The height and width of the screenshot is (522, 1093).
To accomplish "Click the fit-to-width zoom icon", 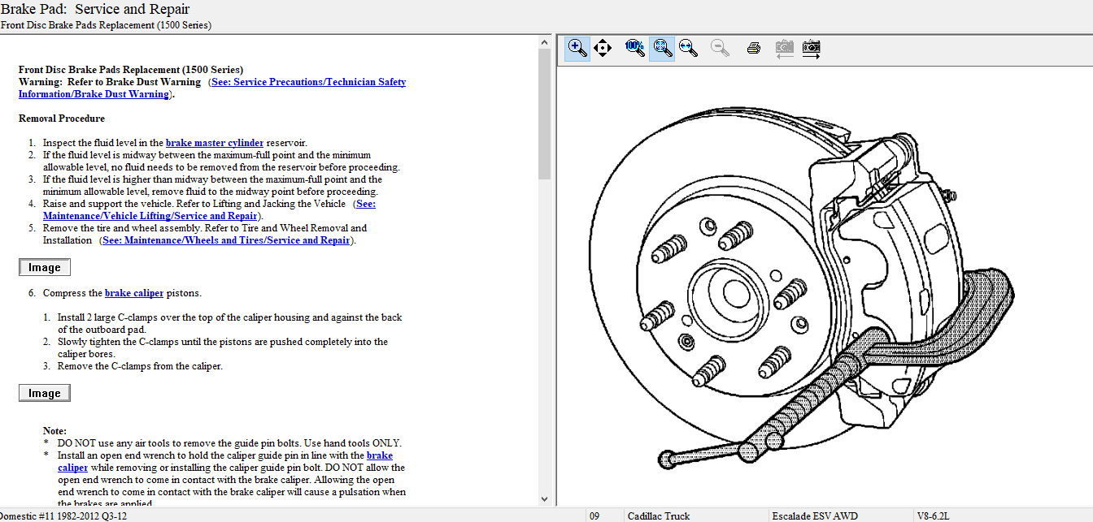I will 689,48.
